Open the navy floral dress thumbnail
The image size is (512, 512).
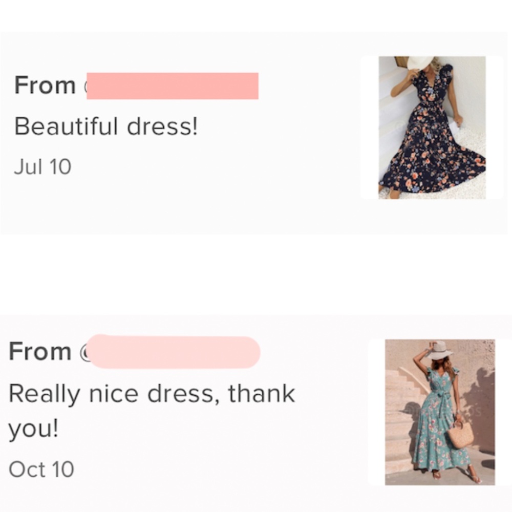pos(432,127)
